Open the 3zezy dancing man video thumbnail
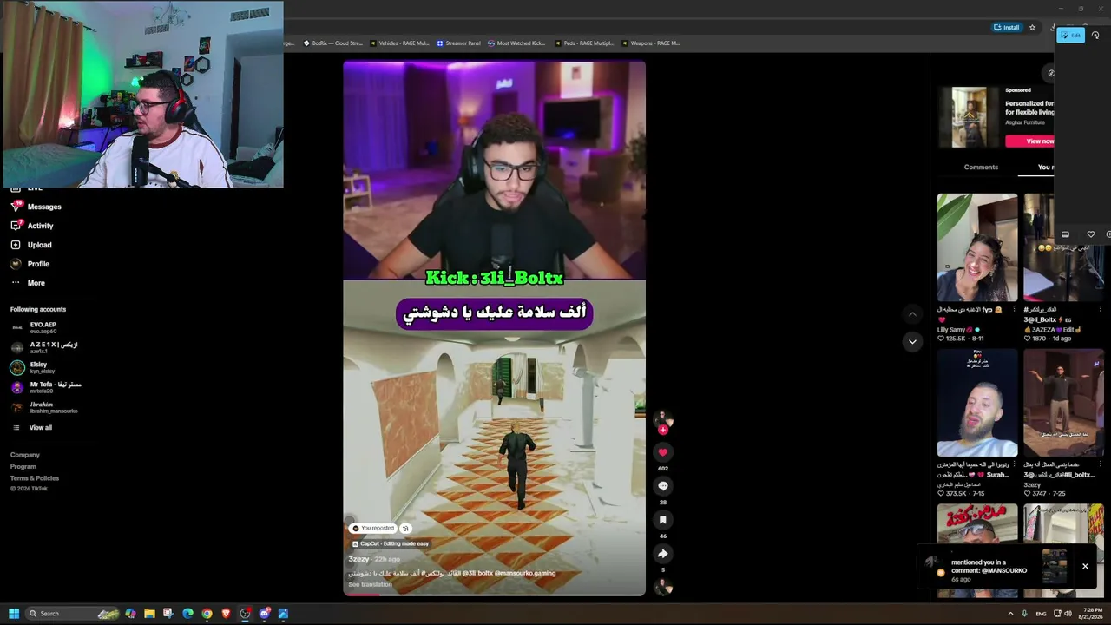Image resolution: width=1111 pixels, height=625 pixels. point(1063,403)
